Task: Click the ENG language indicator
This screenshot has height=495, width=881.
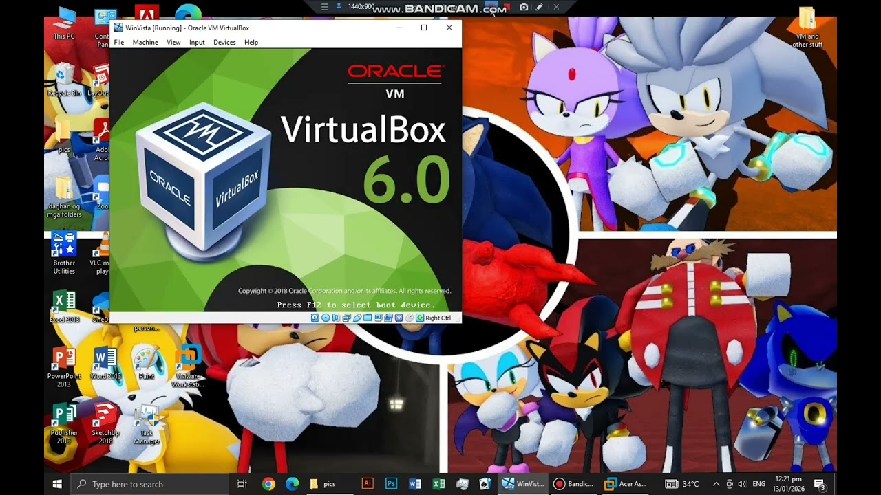Action: [x=758, y=484]
